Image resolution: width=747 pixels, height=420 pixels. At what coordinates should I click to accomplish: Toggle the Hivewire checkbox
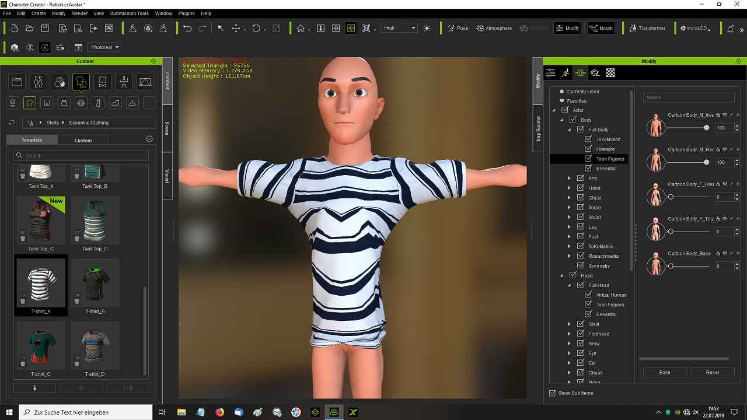[588, 149]
